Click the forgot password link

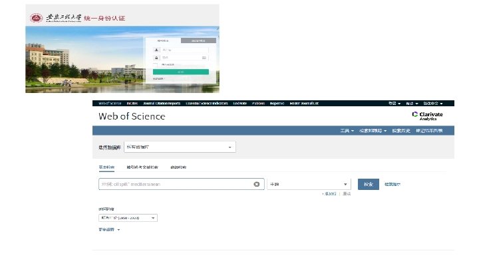point(158,79)
